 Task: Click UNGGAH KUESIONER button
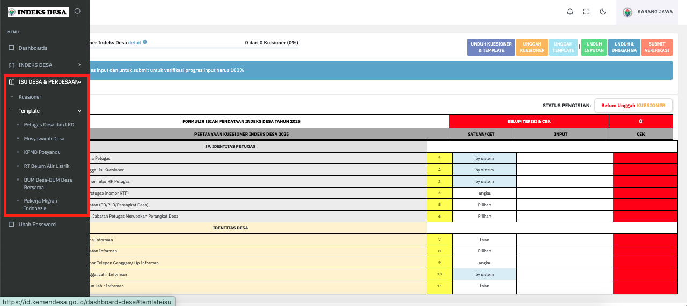(x=532, y=47)
